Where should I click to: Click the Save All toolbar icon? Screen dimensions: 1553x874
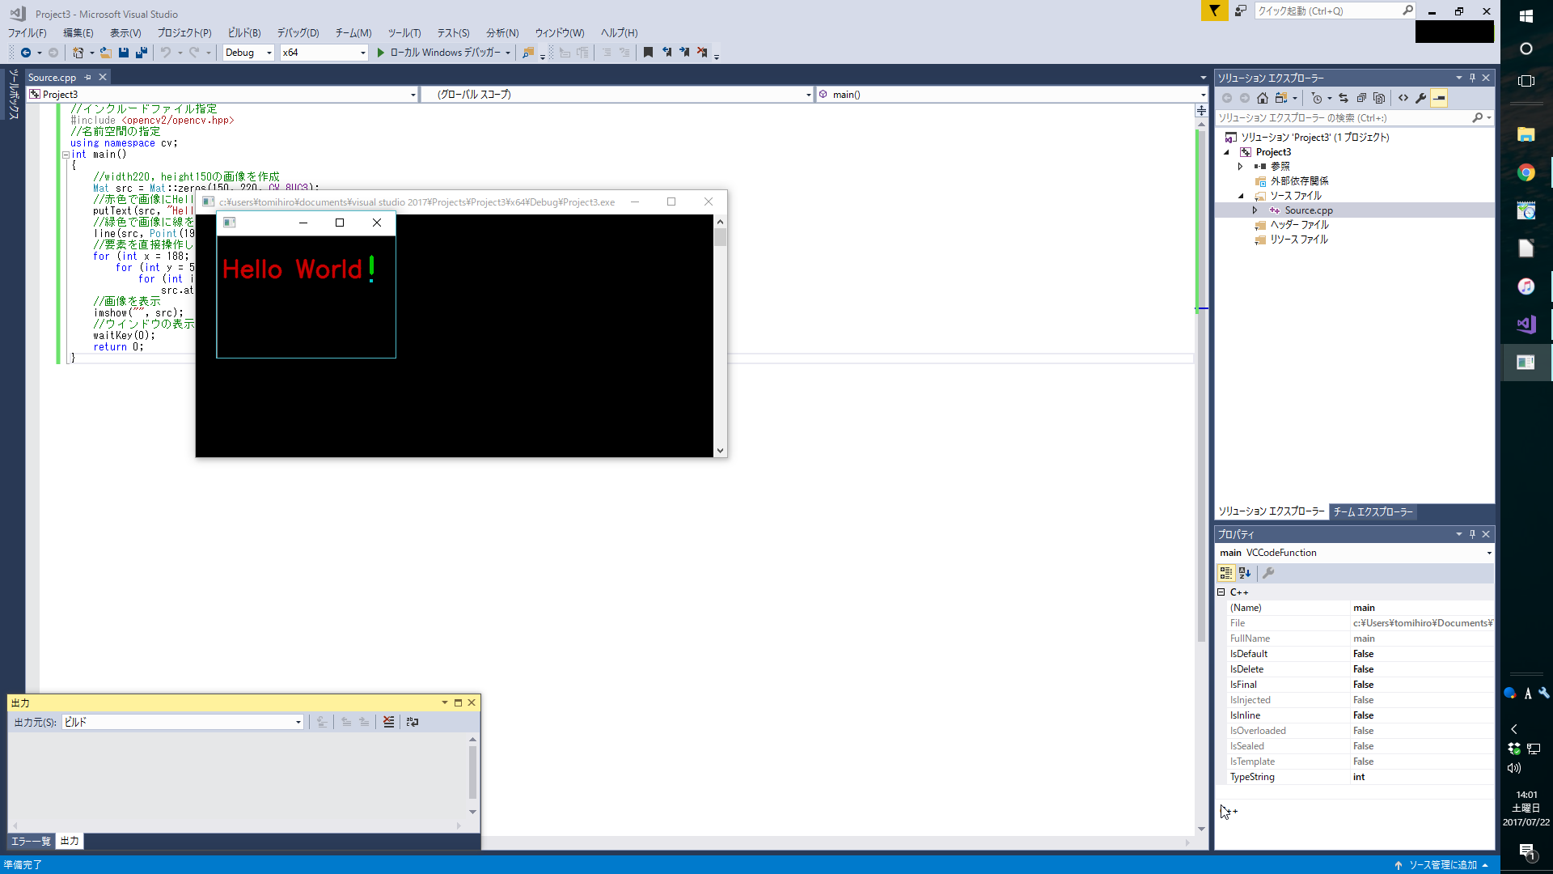tap(142, 52)
